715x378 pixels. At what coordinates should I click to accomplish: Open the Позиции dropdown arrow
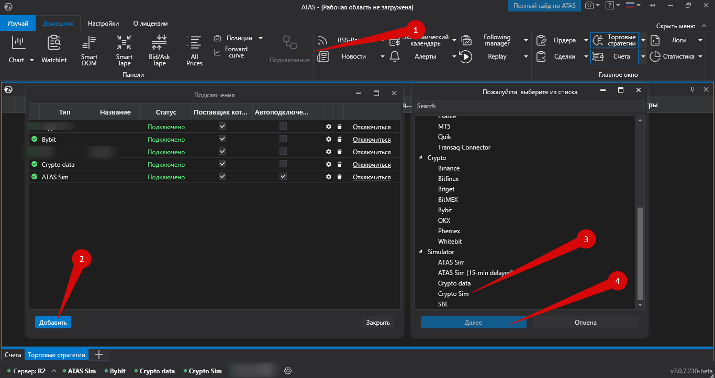[261, 38]
